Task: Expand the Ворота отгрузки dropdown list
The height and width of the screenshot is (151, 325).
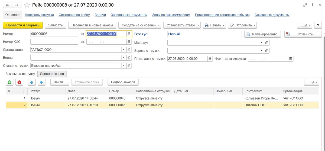Action: click(261, 51)
